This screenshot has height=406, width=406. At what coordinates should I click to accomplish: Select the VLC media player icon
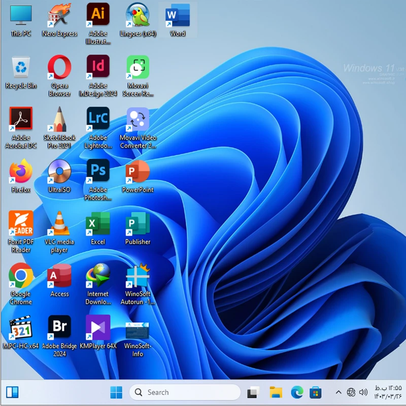click(59, 224)
